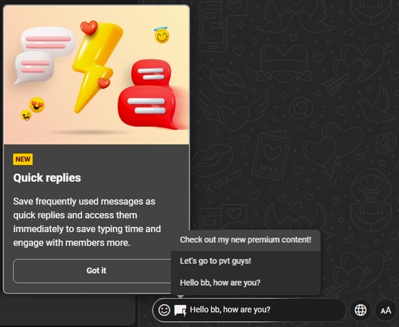Screen dimensions: 399x327
Task: Dismiss the tip with Got it button
Action: pyautogui.click(x=96, y=271)
